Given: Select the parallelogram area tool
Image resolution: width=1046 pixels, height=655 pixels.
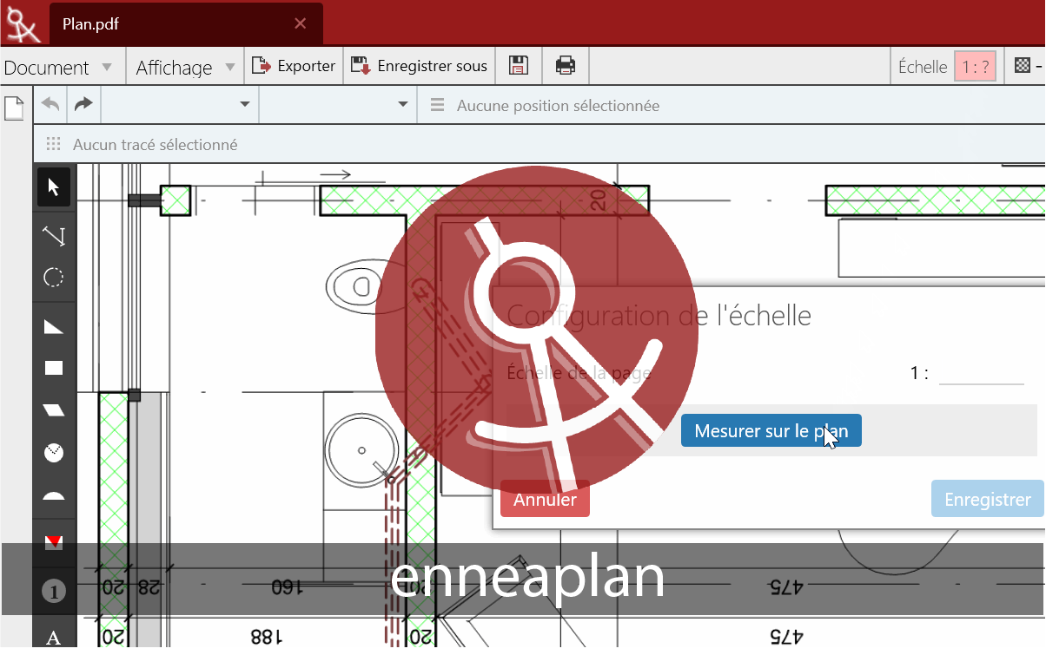Looking at the screenshot, I should point(54,409).
